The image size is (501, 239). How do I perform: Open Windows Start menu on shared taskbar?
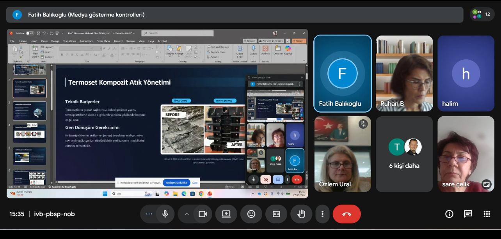[105, 193]
